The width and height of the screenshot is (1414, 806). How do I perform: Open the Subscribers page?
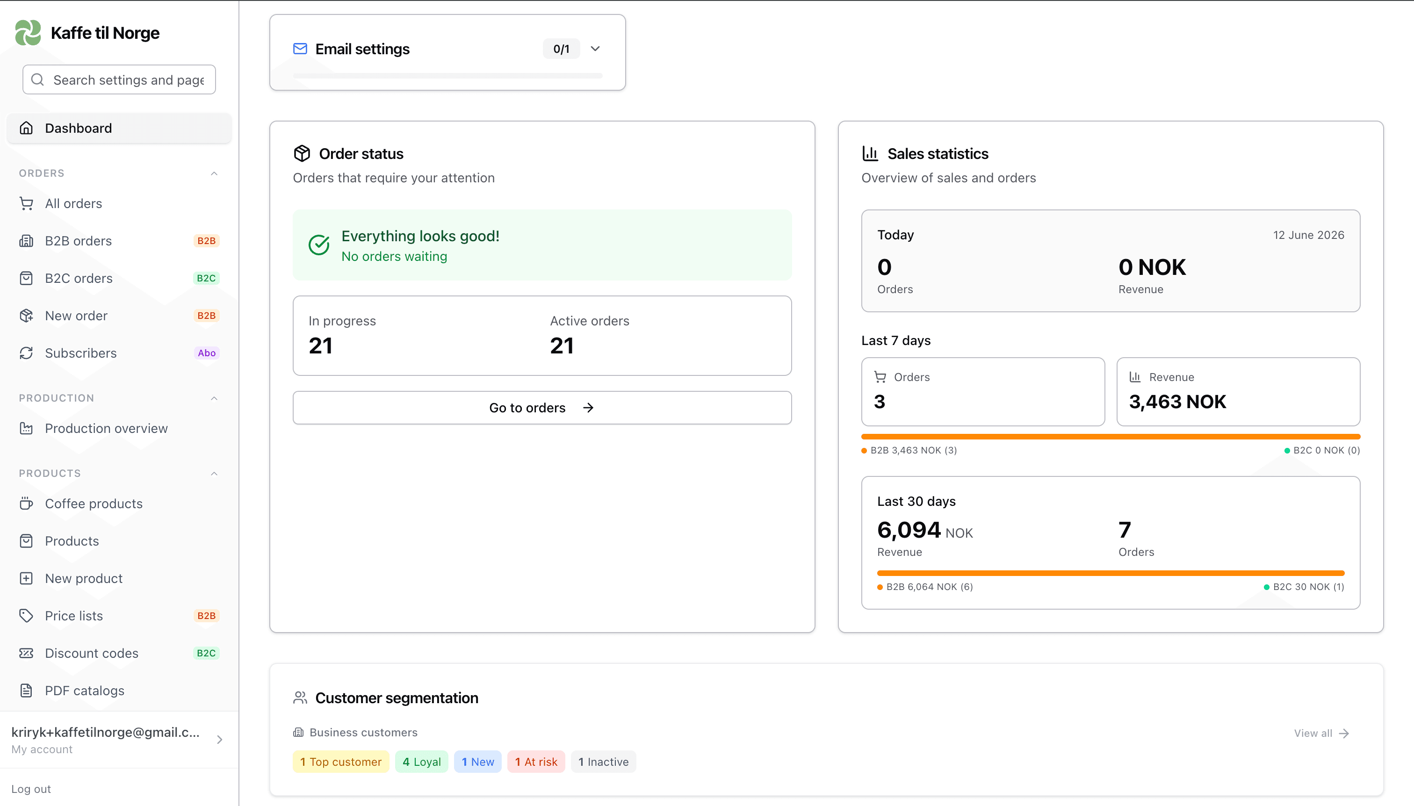click(119, 353)
